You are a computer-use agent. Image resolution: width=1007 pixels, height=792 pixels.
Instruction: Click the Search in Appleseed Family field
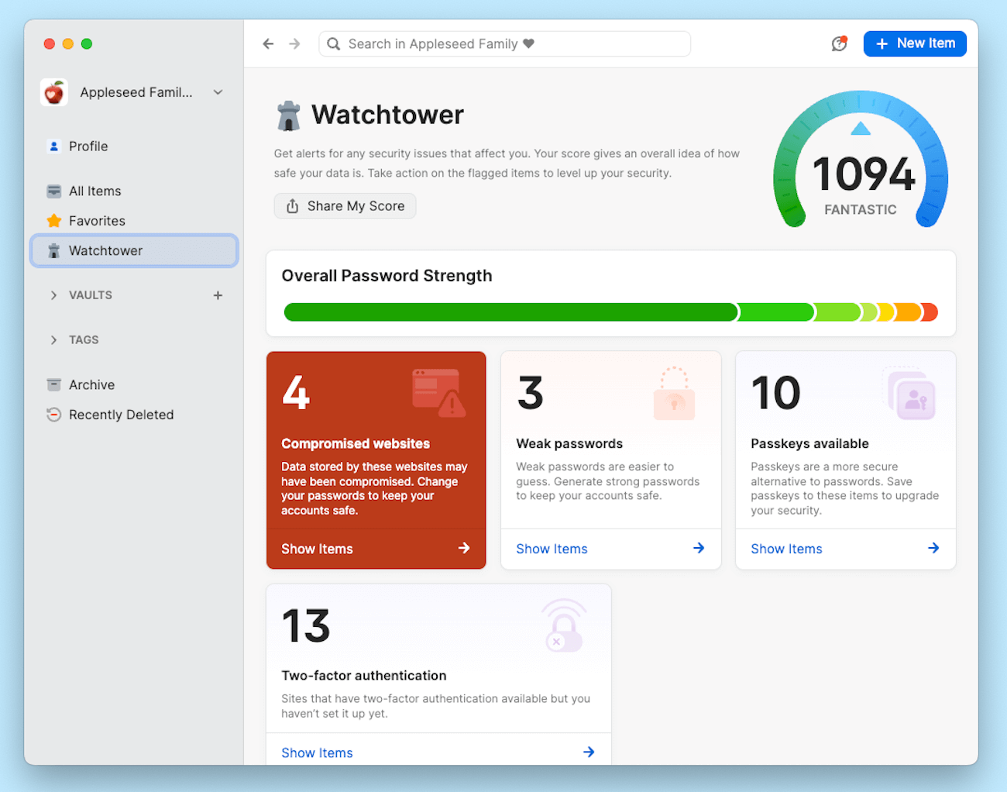[x=504, y=43]
